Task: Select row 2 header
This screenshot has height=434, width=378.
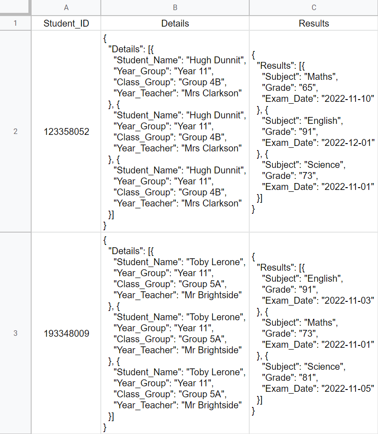Action: coord(15,132)
